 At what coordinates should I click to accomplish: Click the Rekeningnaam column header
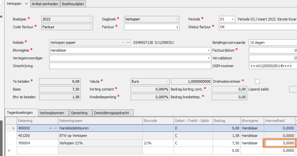(100, 121)
